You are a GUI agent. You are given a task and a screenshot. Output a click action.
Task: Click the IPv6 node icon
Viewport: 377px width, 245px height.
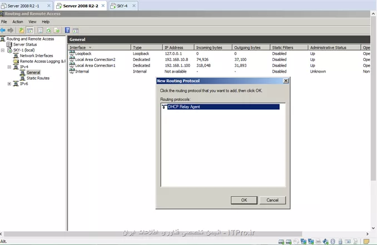point(16,84)
